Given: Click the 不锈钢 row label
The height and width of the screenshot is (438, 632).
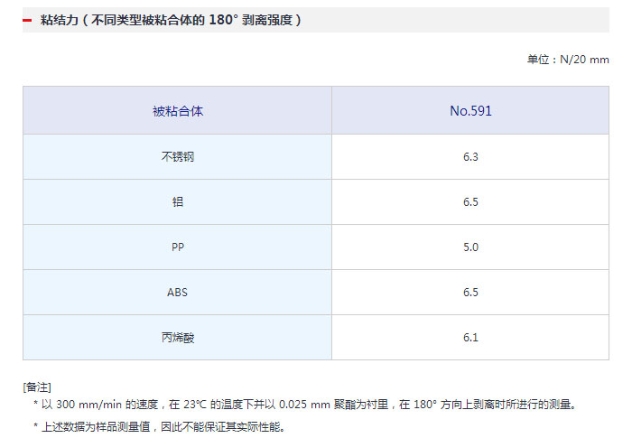Looking at the screenshot, I should (178, 156).
